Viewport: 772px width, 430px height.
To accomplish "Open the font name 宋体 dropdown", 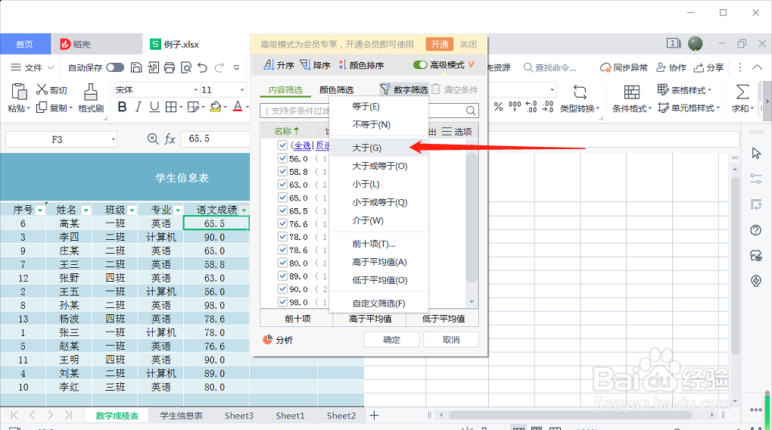I will coord(195,89).
